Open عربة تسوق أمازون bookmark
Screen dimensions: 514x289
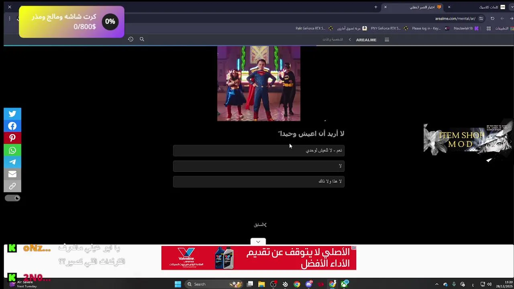[x=352, y=28]
